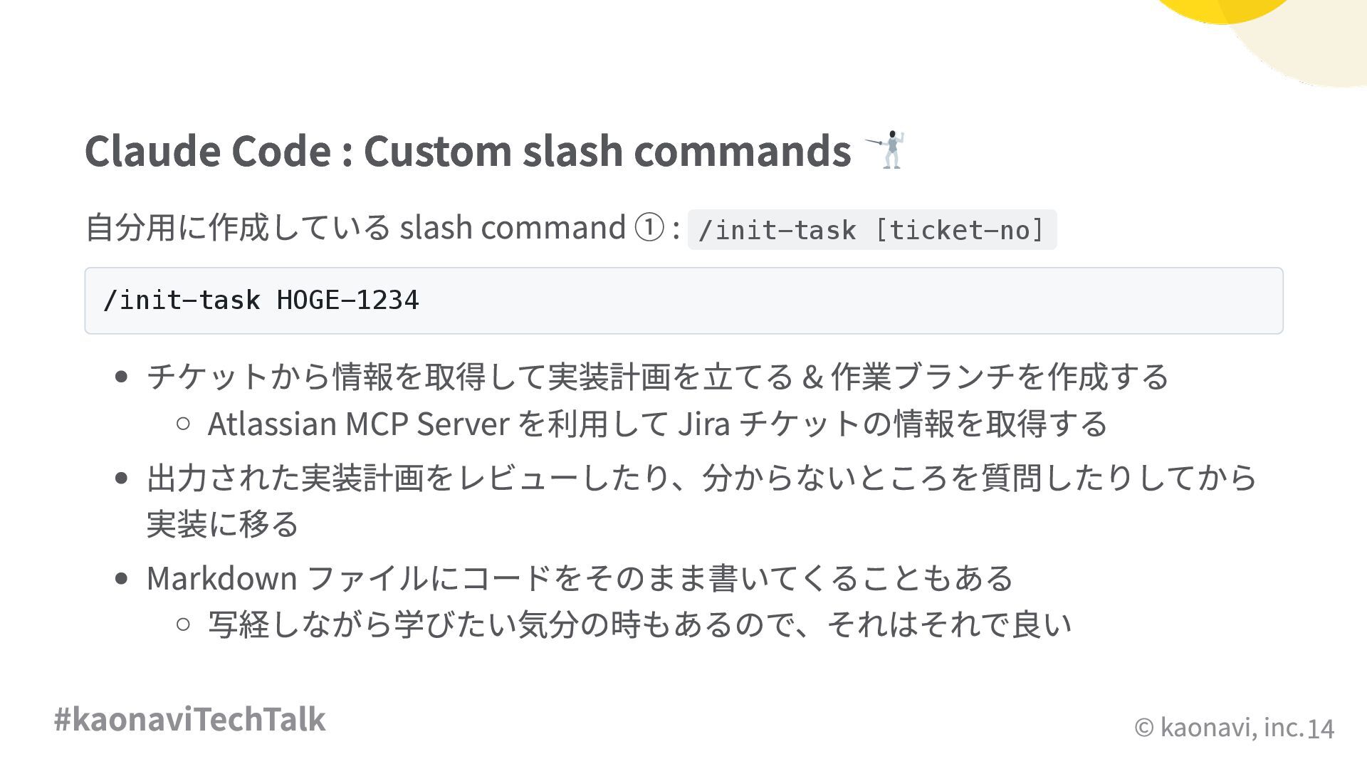Click the bullet starting with Markdown ファイル
Image resolution: width=1367 pixels, height=769 pixels.
(580, 578)
